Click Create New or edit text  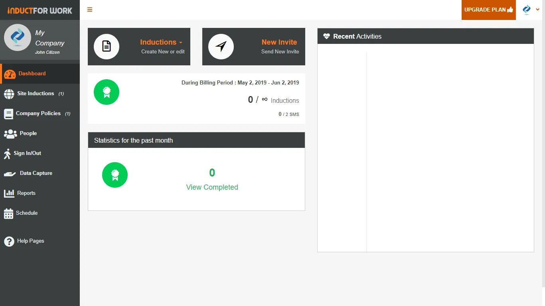tap(163, 51)
